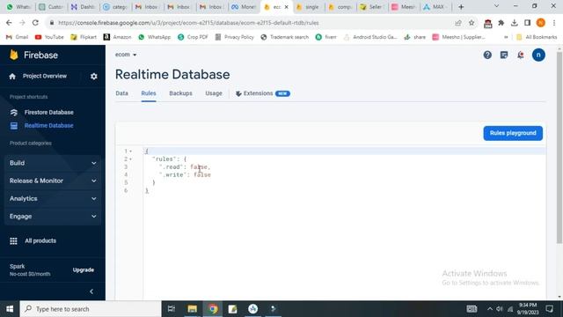Open the help question mark icon

[487, 55]
